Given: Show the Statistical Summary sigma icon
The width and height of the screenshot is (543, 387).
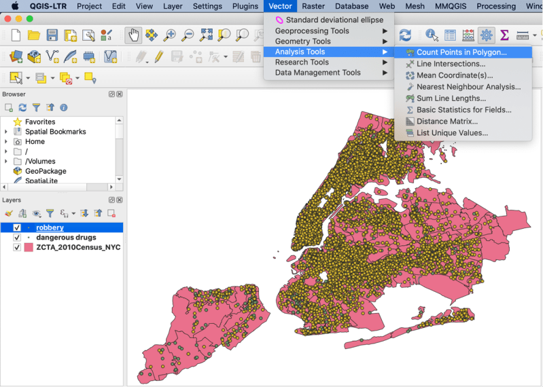Looking at the screenshot, I should [504, 35].
